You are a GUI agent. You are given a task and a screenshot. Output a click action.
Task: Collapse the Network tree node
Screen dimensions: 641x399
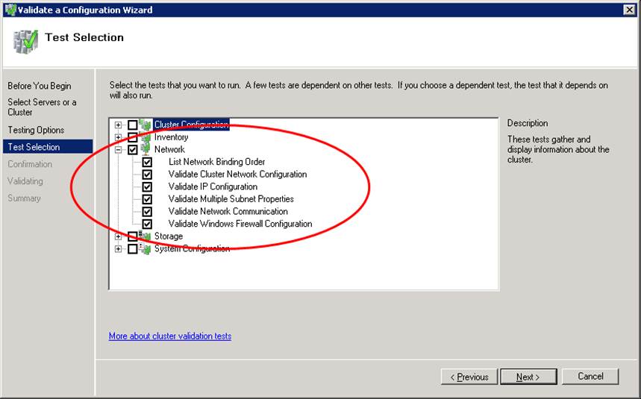click(x=118, y=150)
